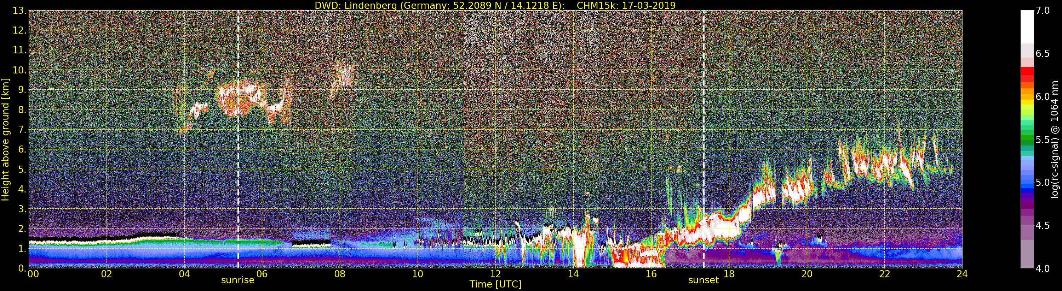Select the 10 tick on the time axis
This screenshot has width=1062, height=291.
click(x=418, y=274)
